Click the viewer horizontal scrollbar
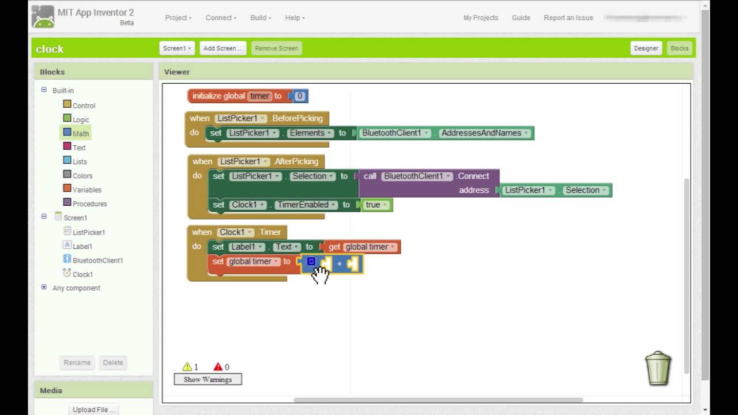Screen dimensions: 738x415 tap(438, 400)
